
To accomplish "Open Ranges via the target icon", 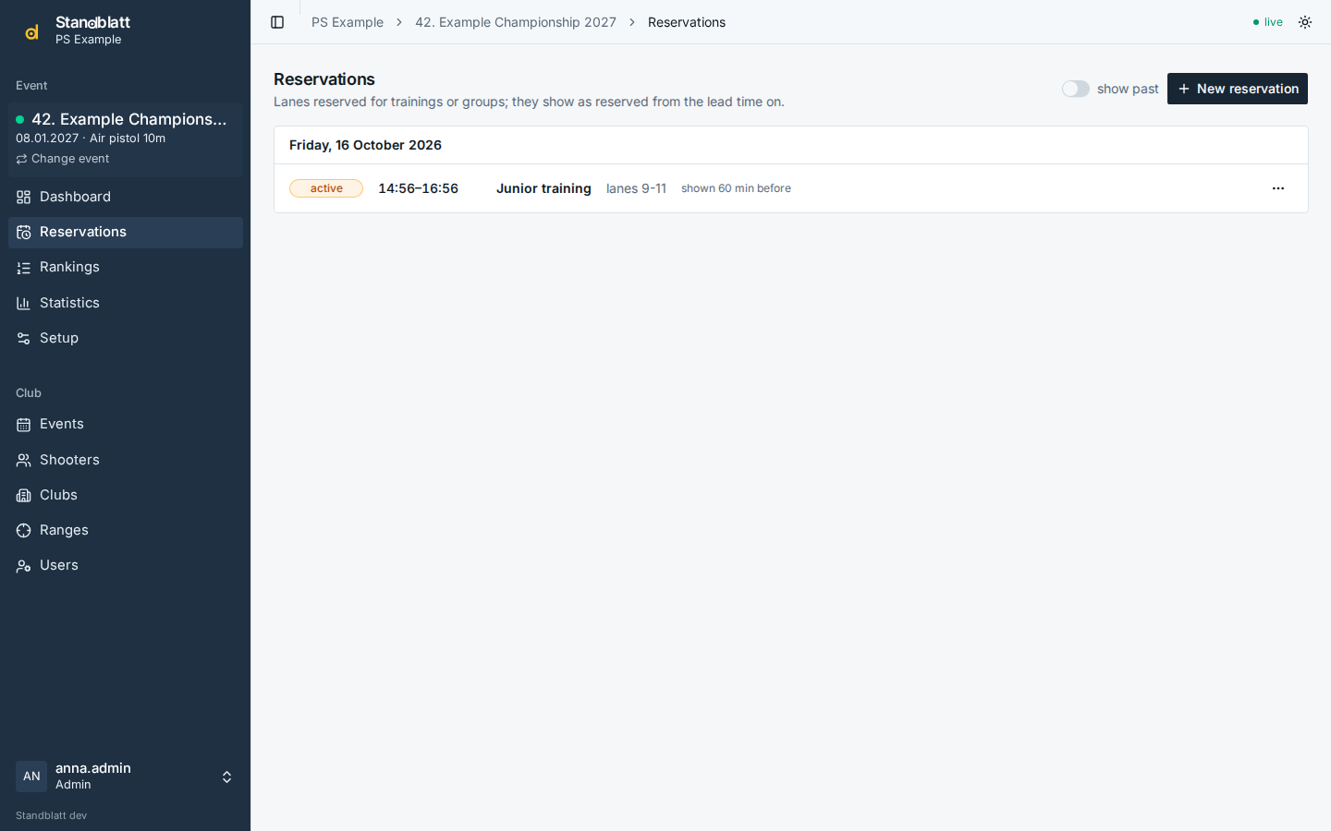I will (24, 531).
